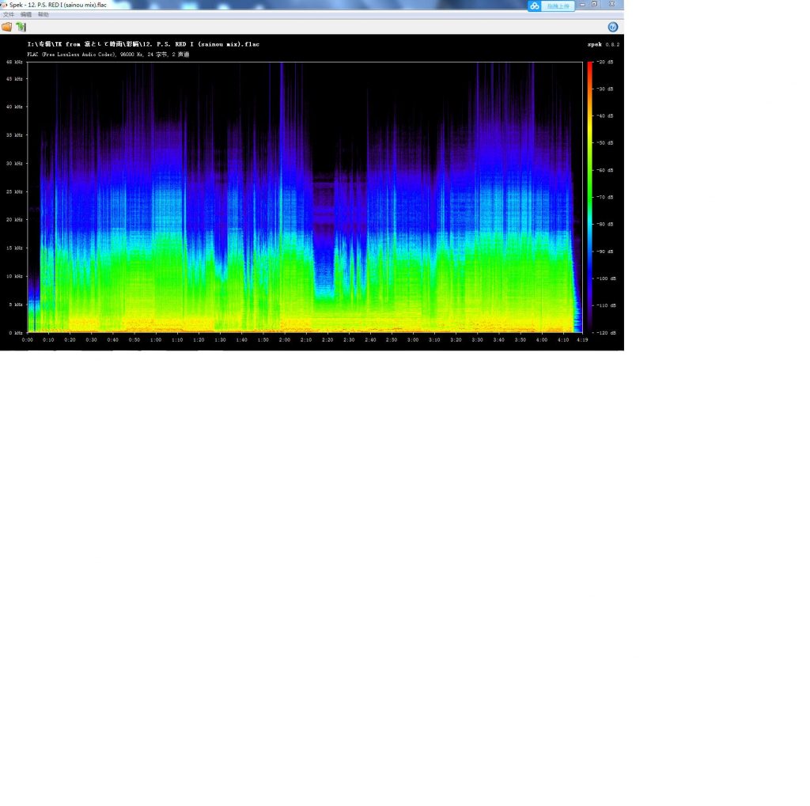Screen dimensions: 810x806
Task: Open a new audio file via folder icon
Action: pyautogui.click(x=6, y=27)
